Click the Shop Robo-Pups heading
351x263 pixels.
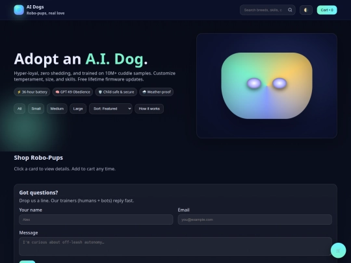(x=38, y=158)
